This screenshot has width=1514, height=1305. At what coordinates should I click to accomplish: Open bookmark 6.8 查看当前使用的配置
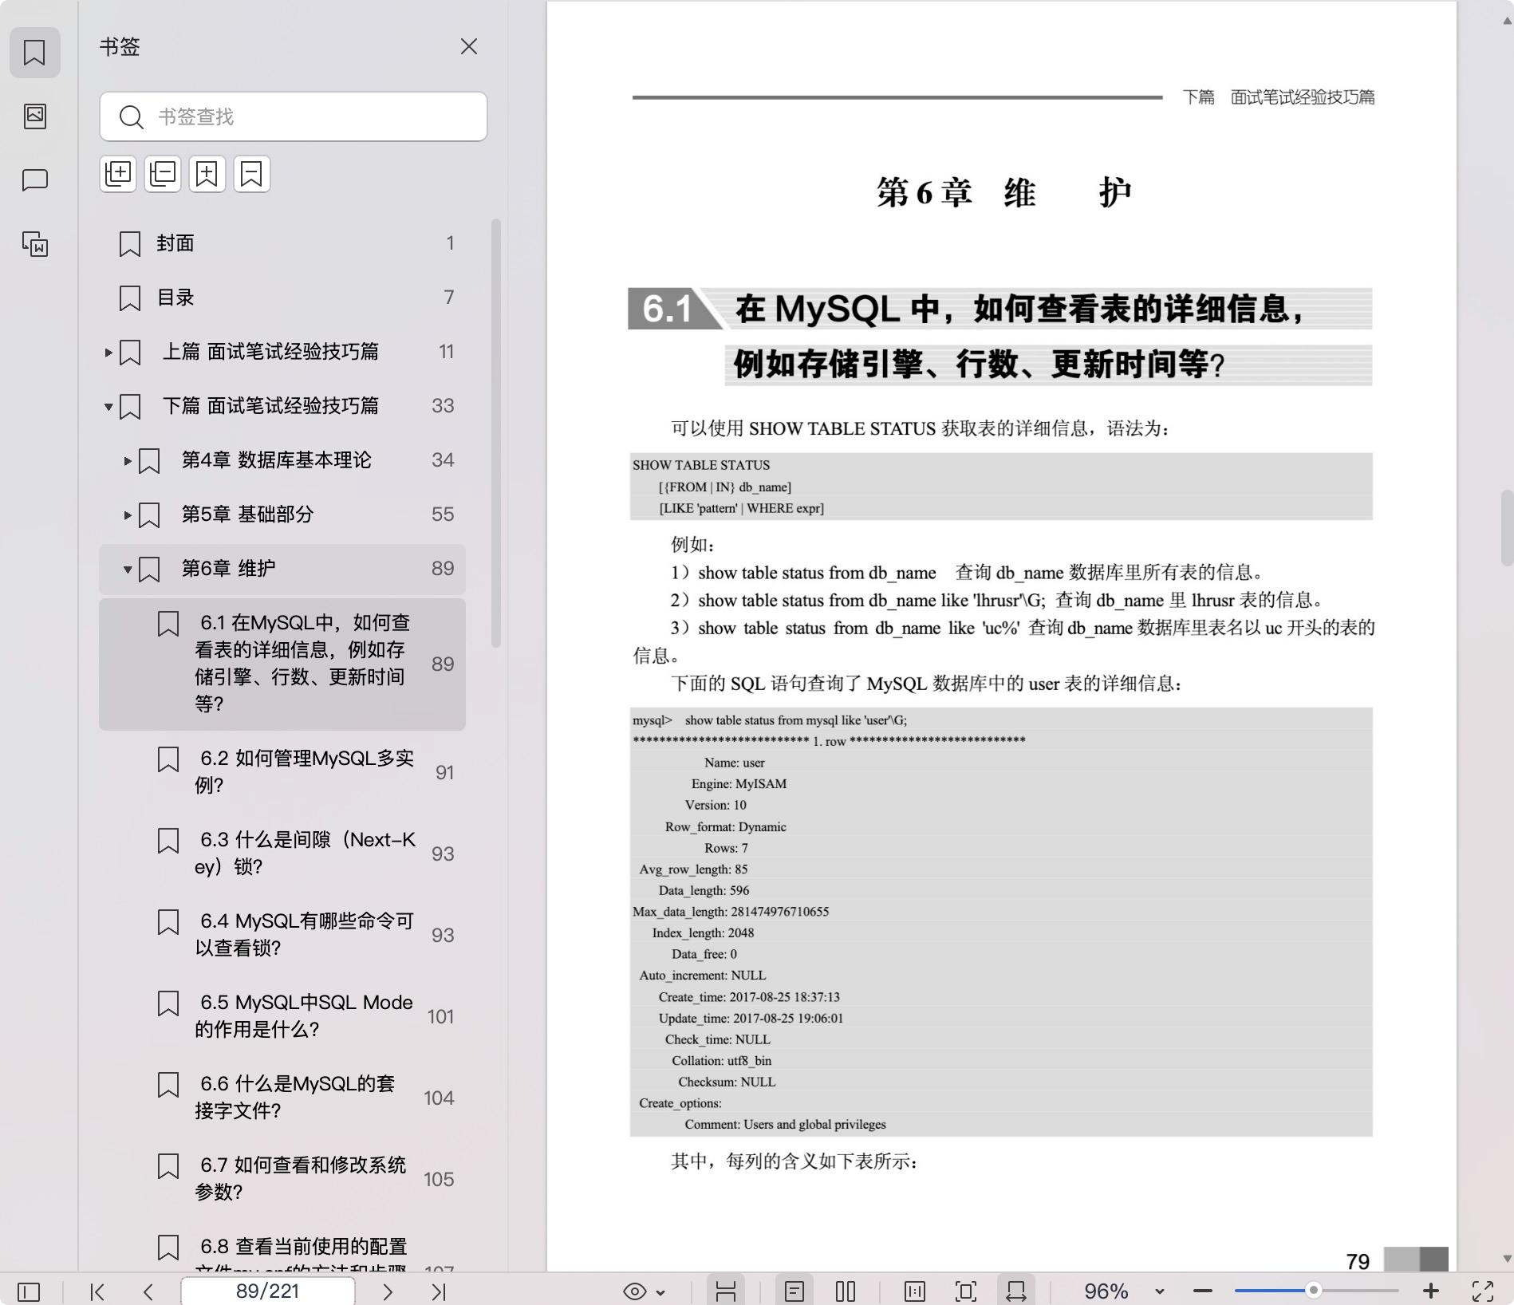(x=282, y=1248)
